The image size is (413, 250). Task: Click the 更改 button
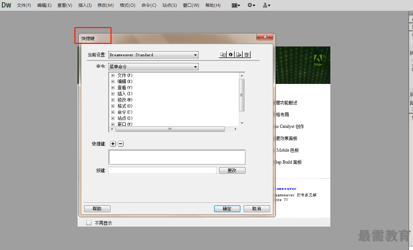point(232,170)
